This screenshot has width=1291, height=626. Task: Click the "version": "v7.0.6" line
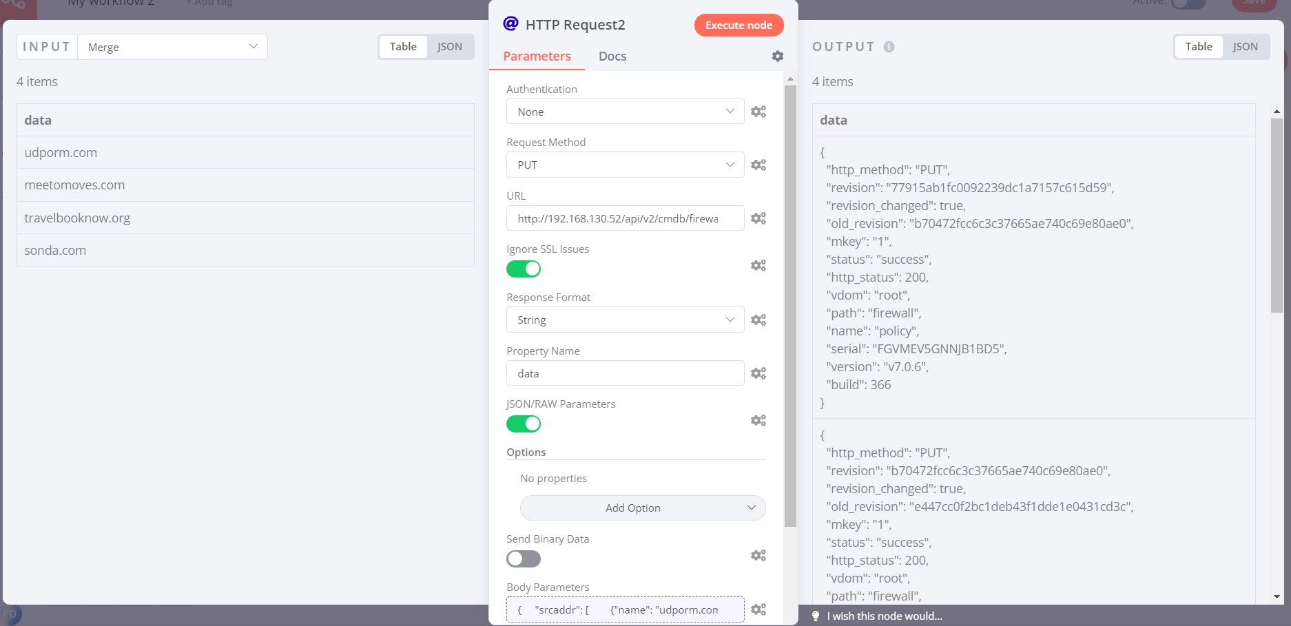tap(877, 367)
